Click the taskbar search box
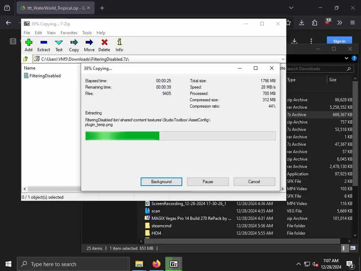Image resolution: width=361 pixels, height=271 pixels. [73, 264]
